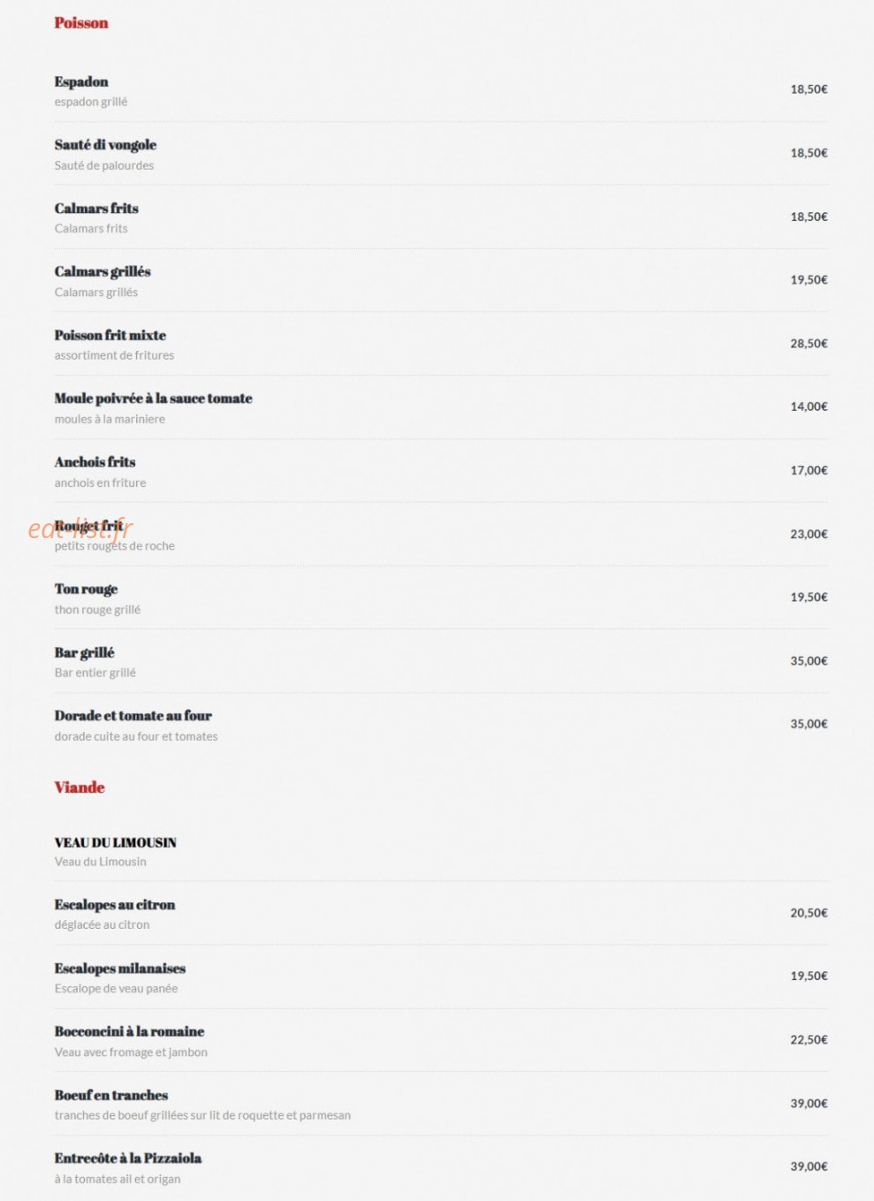Click the Poisson frit mixte item
The height and width of the screenshot is (1201, 874).
110,336
